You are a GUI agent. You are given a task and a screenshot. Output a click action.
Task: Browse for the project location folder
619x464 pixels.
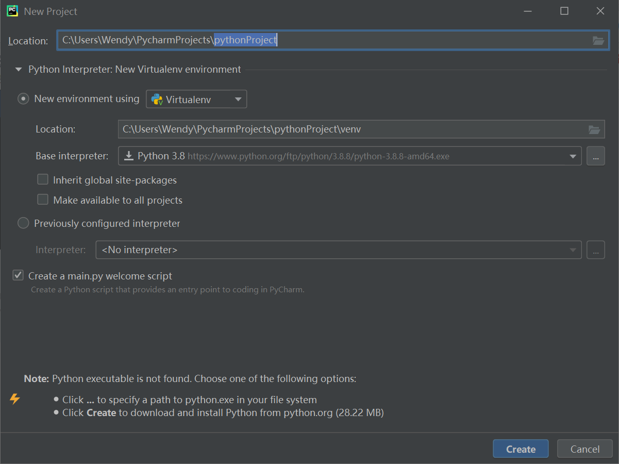point(598,40)
